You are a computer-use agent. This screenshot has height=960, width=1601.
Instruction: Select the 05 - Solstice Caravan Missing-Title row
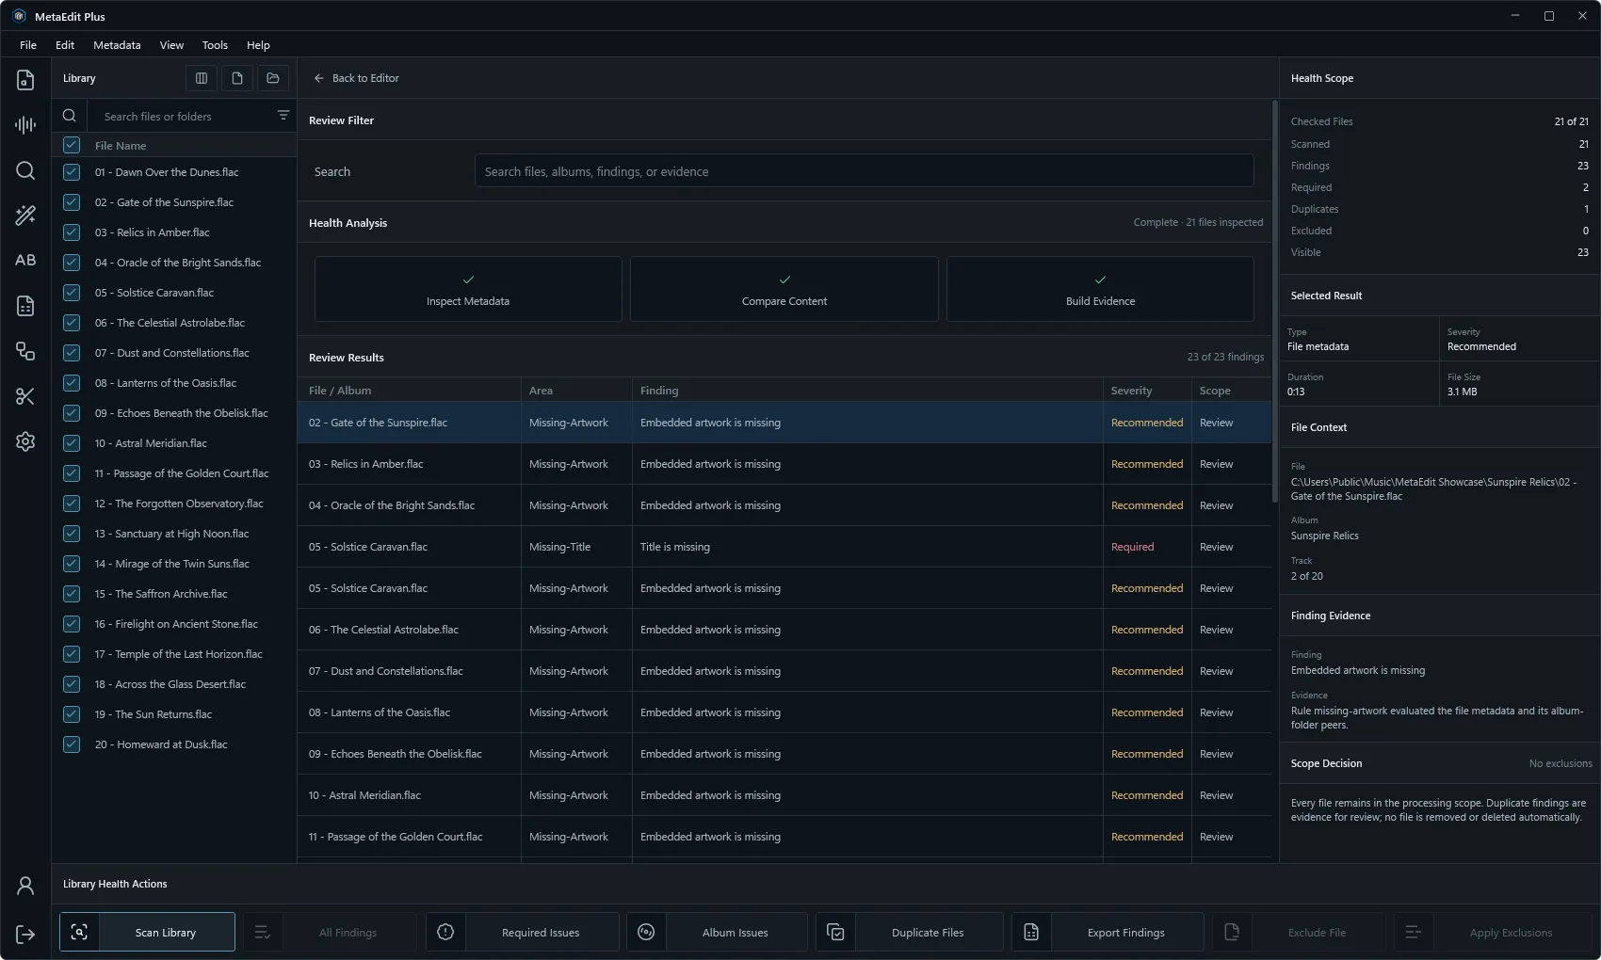tap(784, 547)
